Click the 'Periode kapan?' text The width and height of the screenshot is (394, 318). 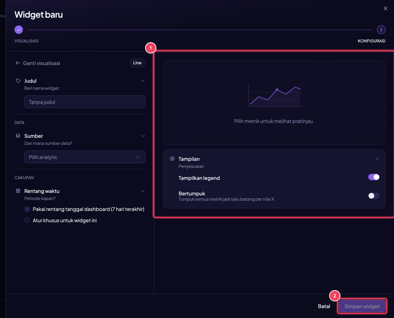coord(40,198)
